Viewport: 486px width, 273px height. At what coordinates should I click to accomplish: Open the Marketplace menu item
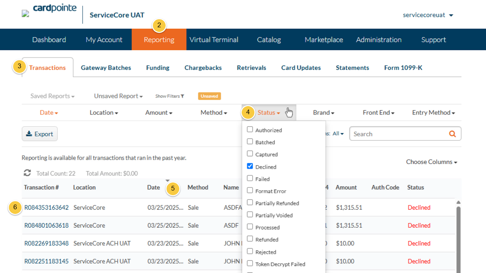coord(324,40)
